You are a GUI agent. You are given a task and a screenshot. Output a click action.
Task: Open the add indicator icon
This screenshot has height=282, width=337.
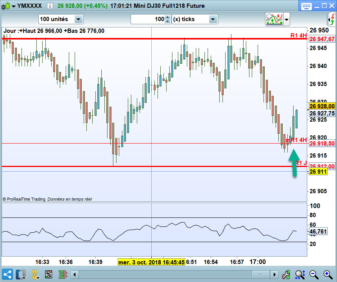tap(274, 19)
